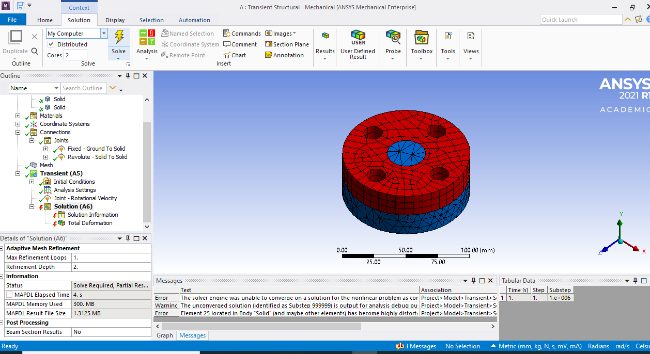The width and height of the screenshot is (650, 354).
Task: Click the Duplicate icon
Action: (x=15, y=37)
